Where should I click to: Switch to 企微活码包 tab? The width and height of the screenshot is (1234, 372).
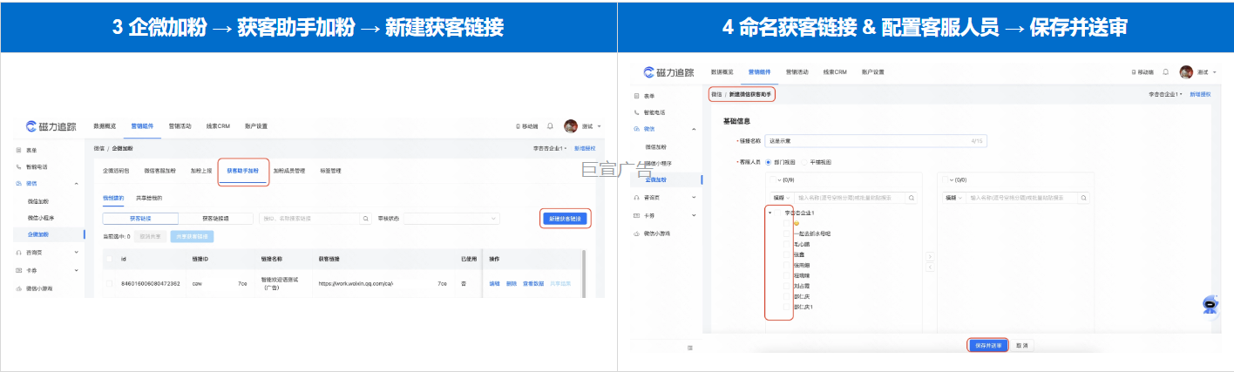tap(116, 172)
